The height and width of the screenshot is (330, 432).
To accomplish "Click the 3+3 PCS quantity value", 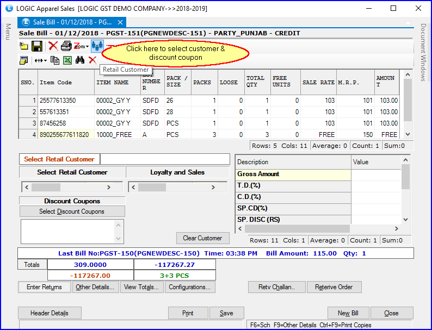I will point(175,276).
